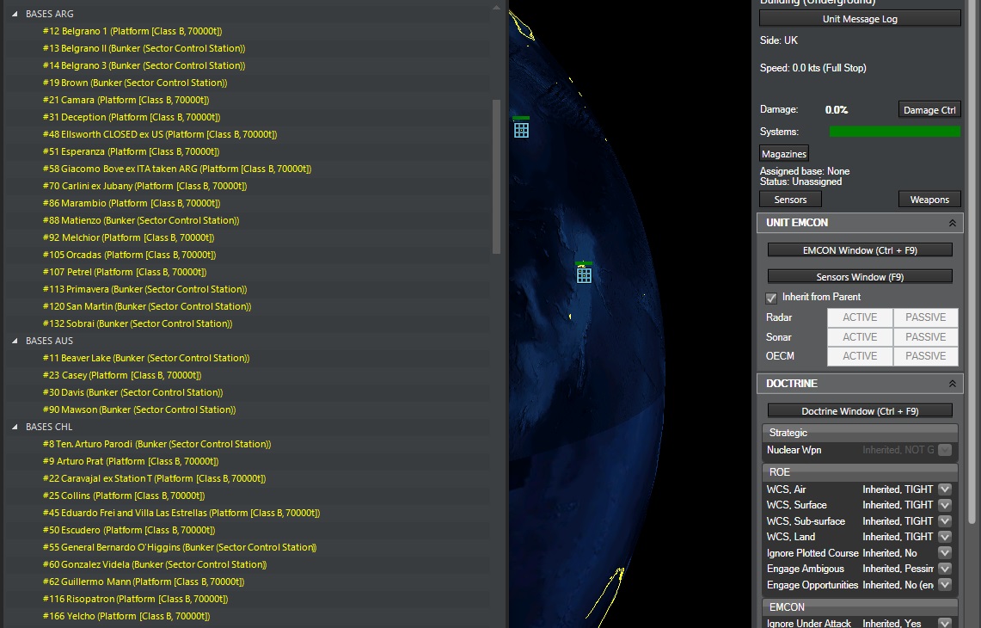Open WCS, Land dropdown

[x=945, y=537]
